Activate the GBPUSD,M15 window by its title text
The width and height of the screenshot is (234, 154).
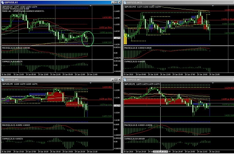point(134,2)
